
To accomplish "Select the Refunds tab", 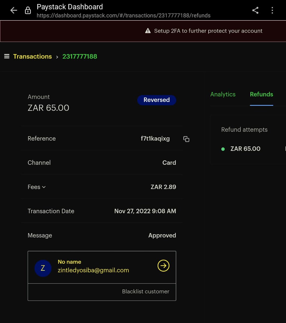I will [x=262, y=94].
